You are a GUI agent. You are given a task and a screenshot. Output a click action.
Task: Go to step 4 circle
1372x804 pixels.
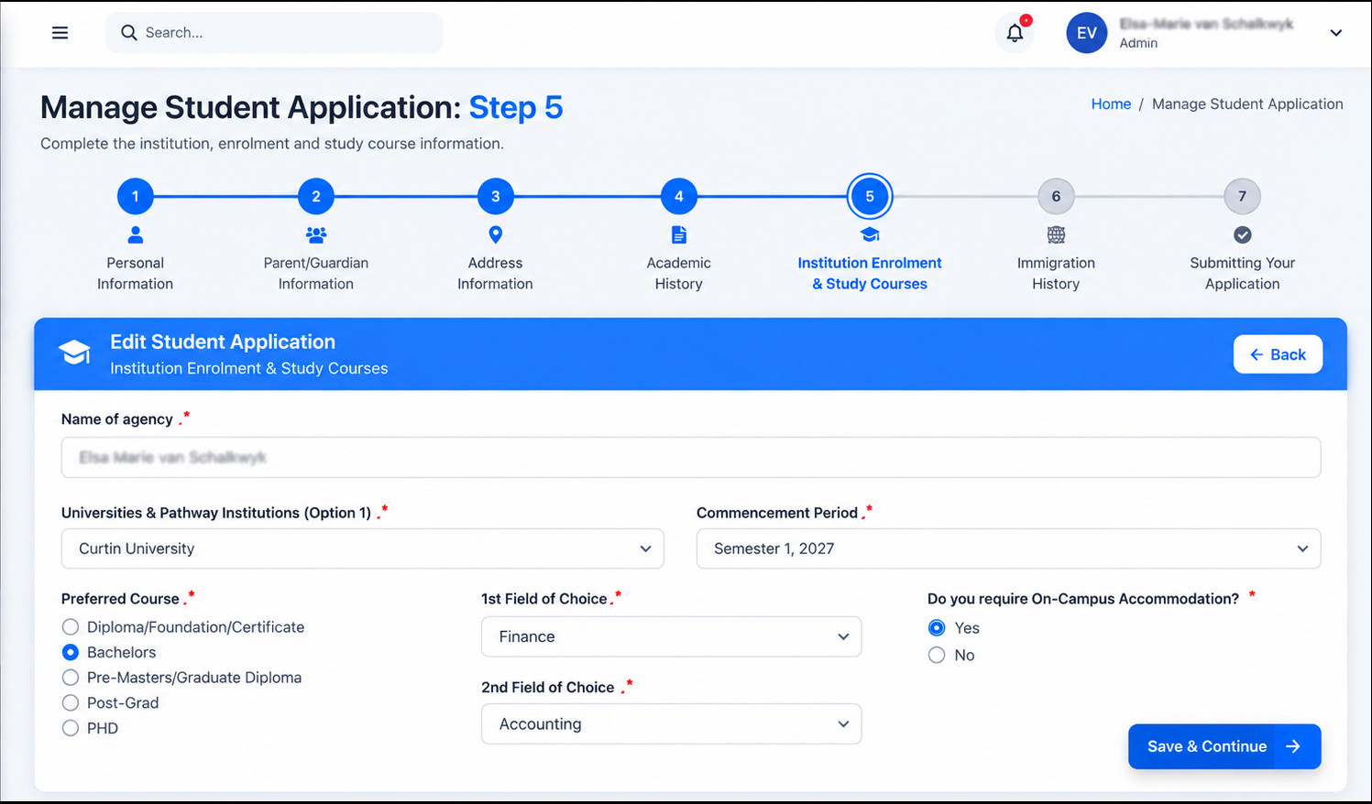tap(679, 196)
